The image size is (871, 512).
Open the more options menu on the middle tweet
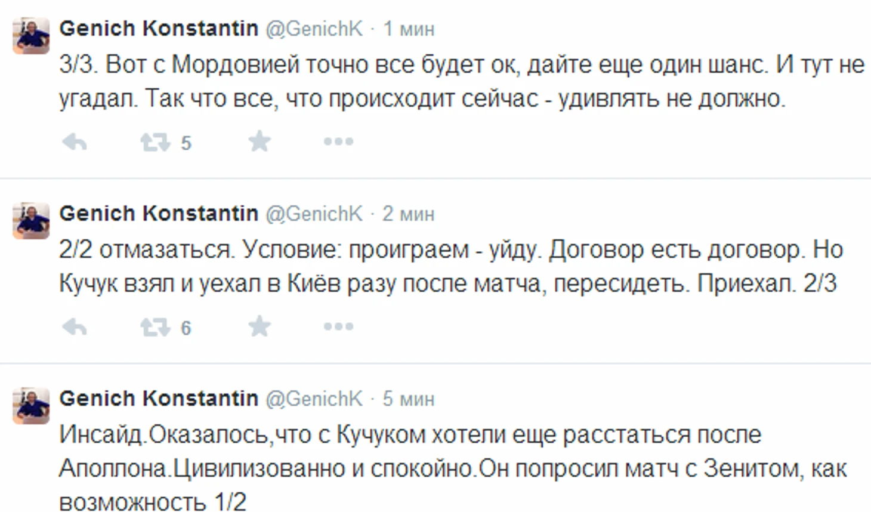(x=338, y=326)
